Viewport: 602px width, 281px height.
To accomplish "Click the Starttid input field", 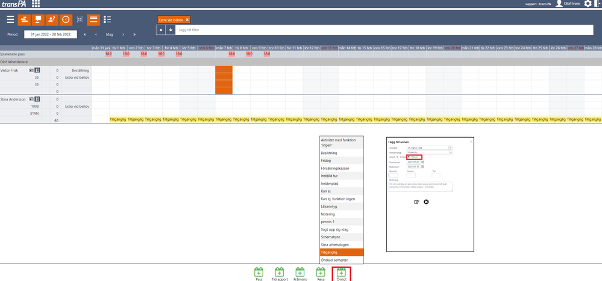I will (393, 175).
